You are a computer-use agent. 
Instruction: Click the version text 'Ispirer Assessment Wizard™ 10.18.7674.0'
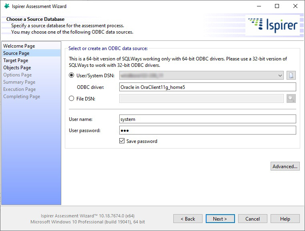[x=88, y=216]
